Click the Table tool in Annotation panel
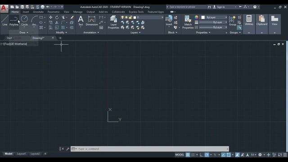The image size is (288, 162). tap(101, 27)
